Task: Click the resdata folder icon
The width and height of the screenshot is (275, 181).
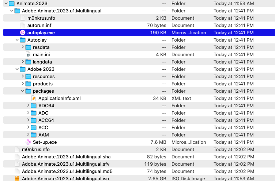Action: click(28, 47)
